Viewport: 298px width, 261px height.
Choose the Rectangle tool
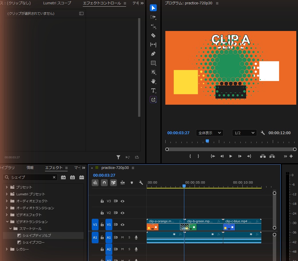pyautogui.click(x=153, y=63)
